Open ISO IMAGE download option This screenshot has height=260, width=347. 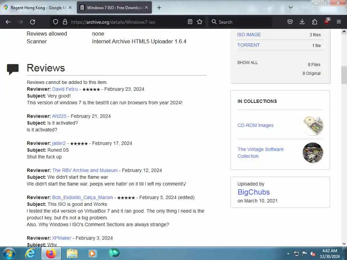[x=249, y=35]
